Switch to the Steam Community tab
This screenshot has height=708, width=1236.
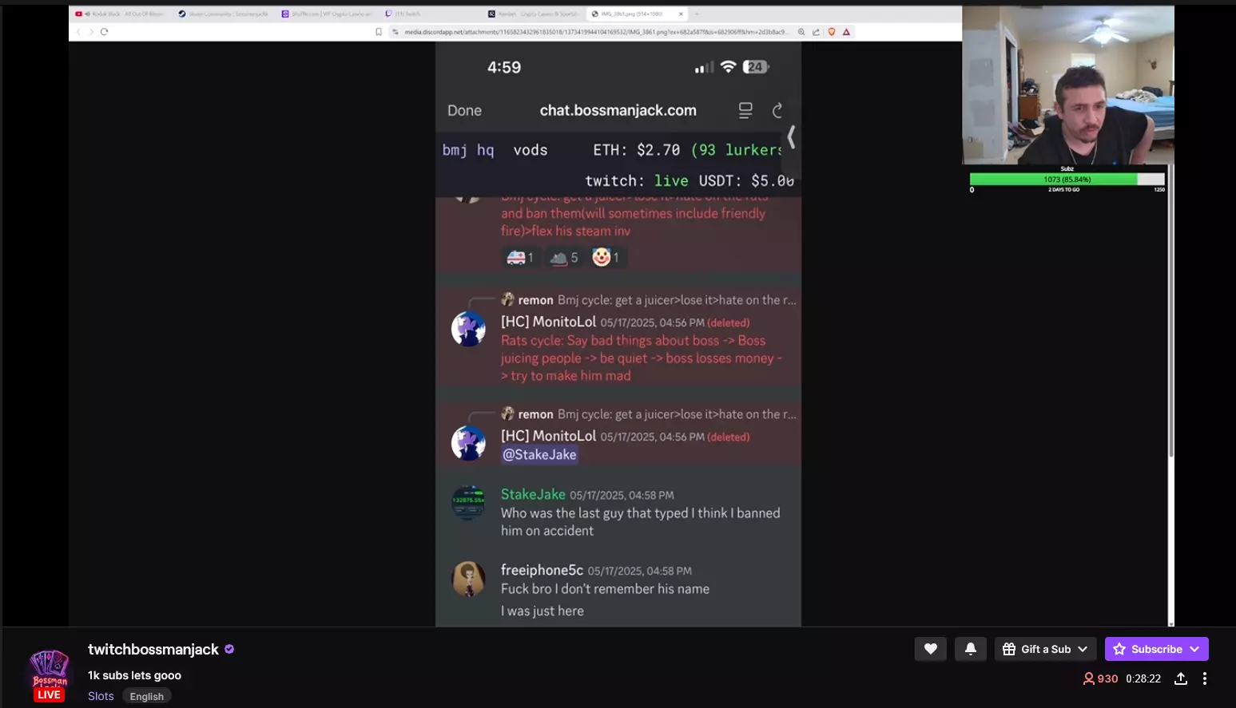(x=225, y=14)
